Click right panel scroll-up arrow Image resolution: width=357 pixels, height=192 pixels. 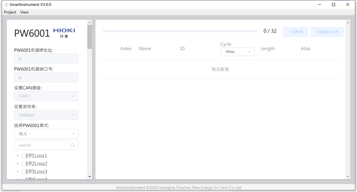[x=348, y=22]
